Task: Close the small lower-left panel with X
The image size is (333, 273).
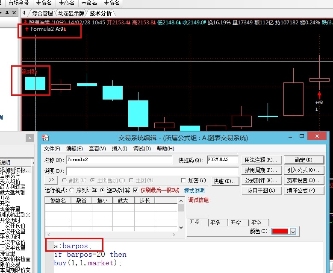Action: pyautogui.click(x=29, y=138)
